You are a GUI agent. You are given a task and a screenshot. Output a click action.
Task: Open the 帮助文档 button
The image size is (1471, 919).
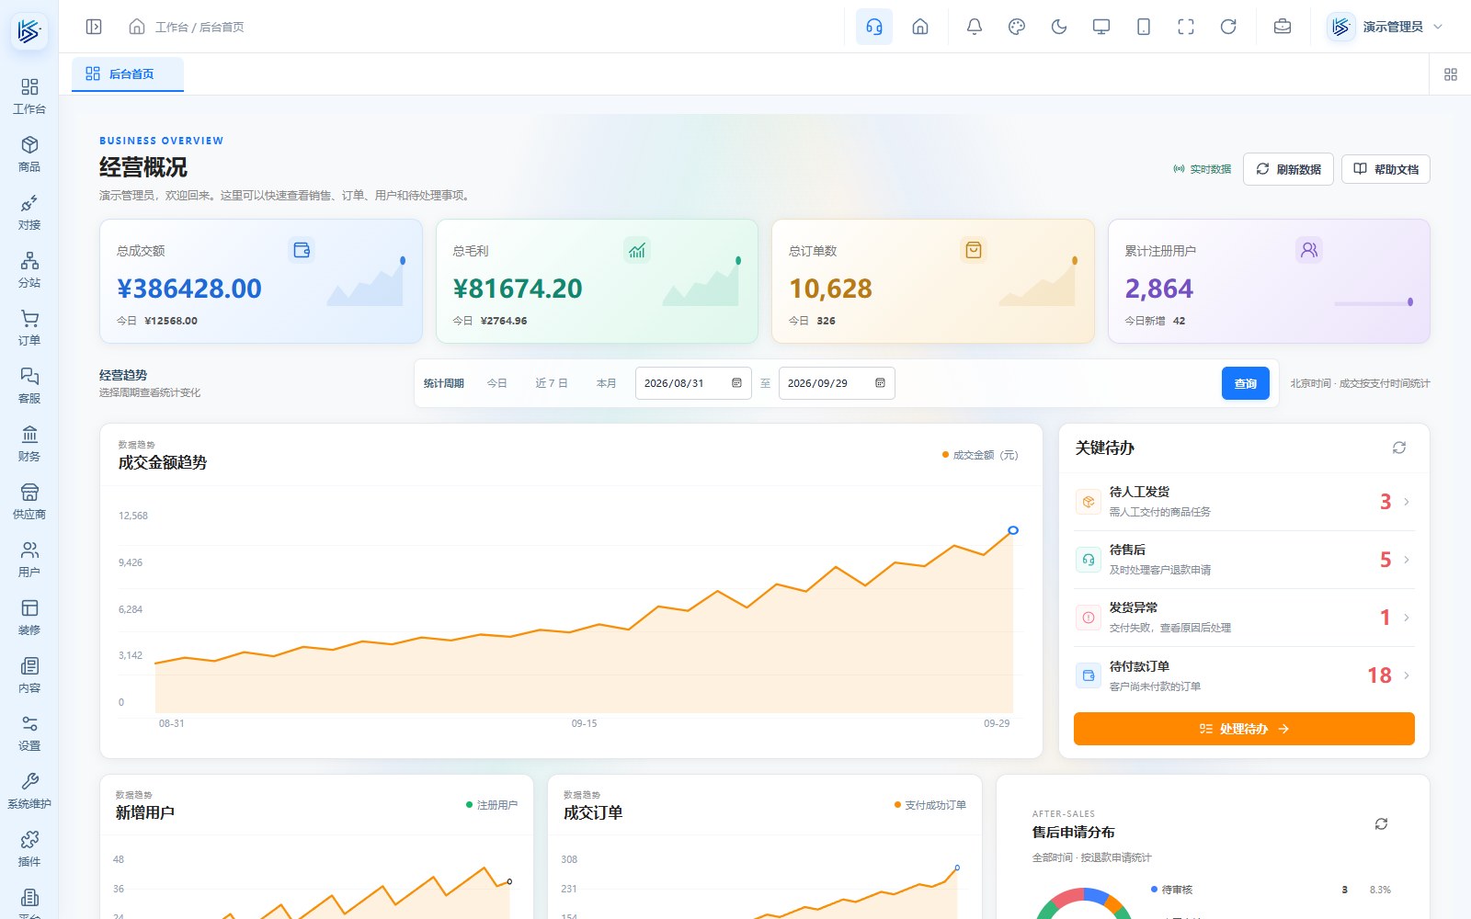1385,169
